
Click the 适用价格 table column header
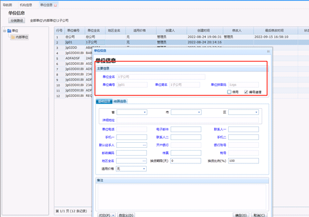tap(141, 31)
